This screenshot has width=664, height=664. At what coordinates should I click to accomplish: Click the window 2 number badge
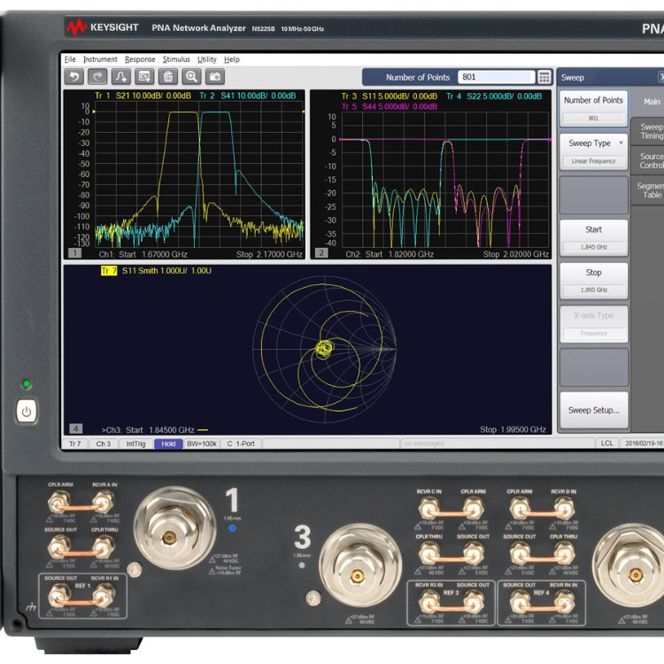[321, 253]
